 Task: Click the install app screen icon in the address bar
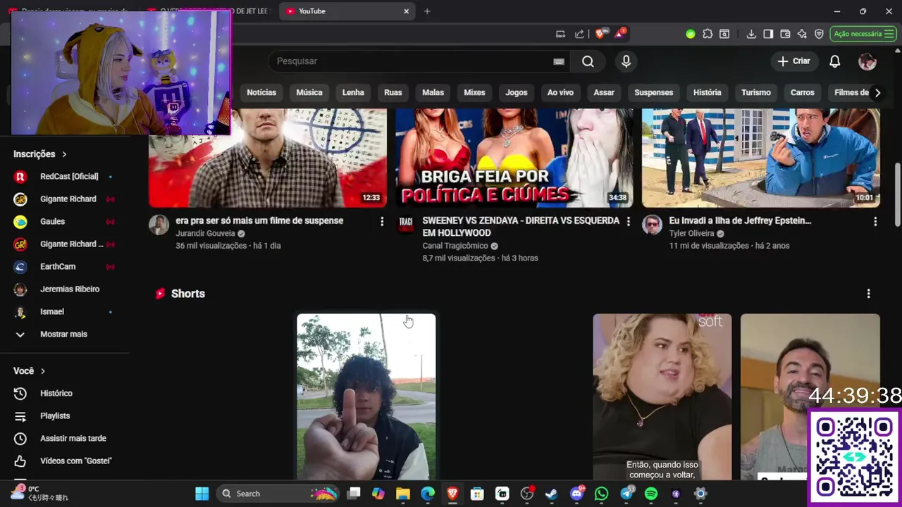coord(560,34)
